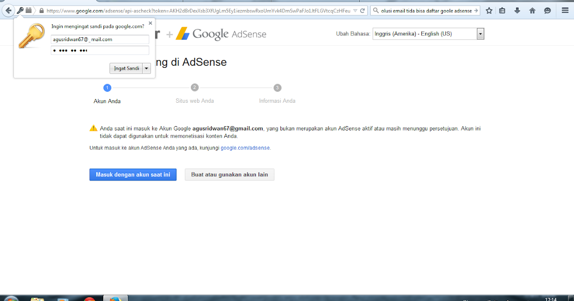574x301 pixels.
Task: Go back with the browser back arrow
Action: coord(8,10)
